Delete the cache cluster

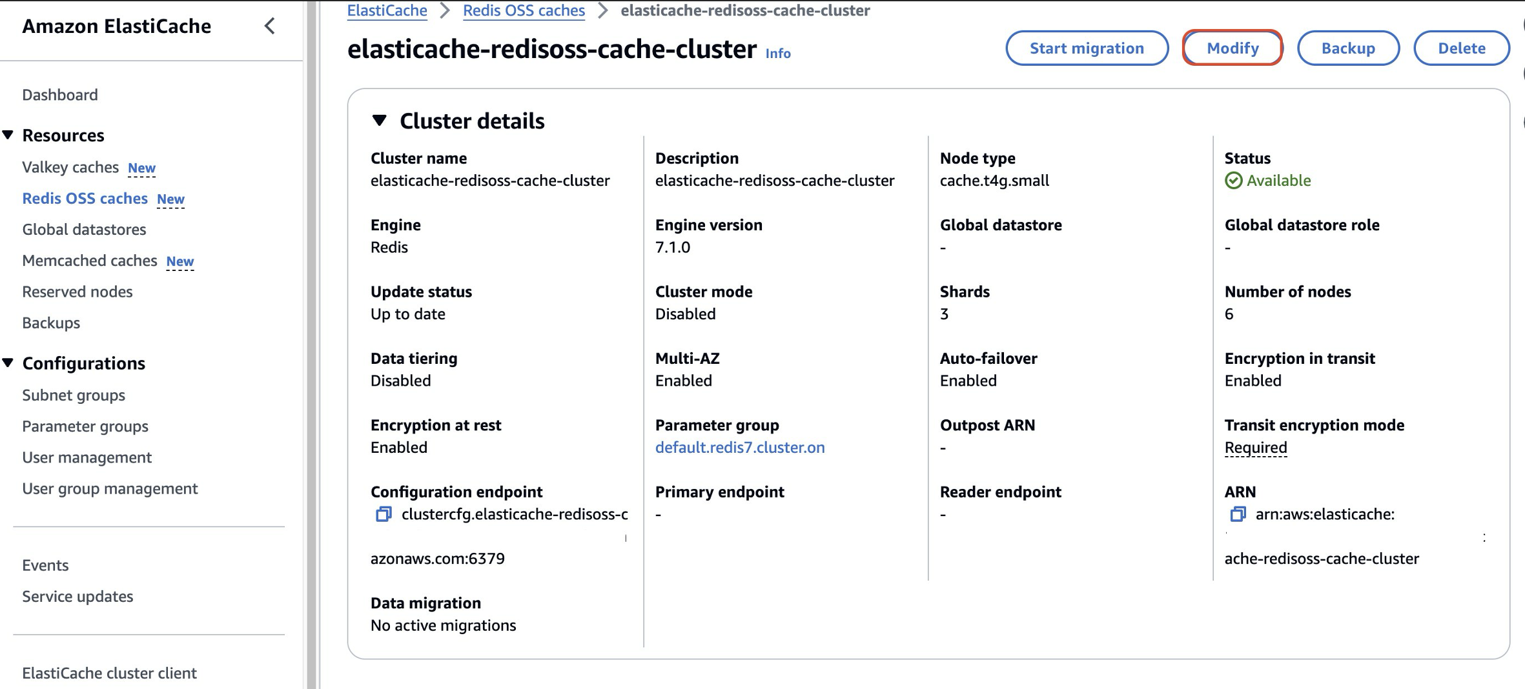click(1461, 48)
